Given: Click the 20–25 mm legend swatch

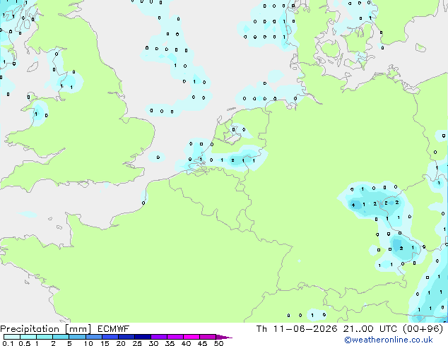Looking at the screenshot, I should click(x=126, y=337).
